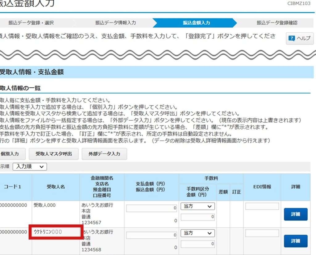Click the 支払金額 field for 受取人000
The image size is (316, 255).
click(x=152, y=208)
